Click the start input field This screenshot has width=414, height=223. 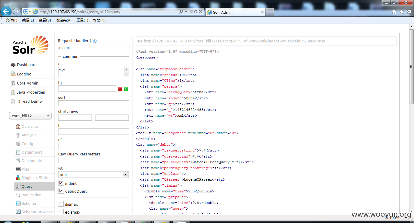[75, 118]
